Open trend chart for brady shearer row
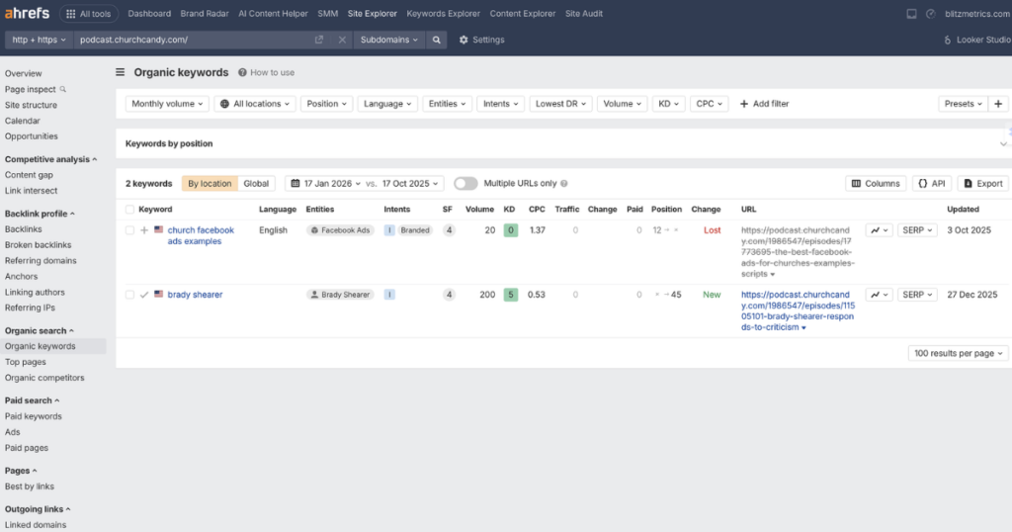The width and height of the screenshot is (1012, 532). pos(879,295)
